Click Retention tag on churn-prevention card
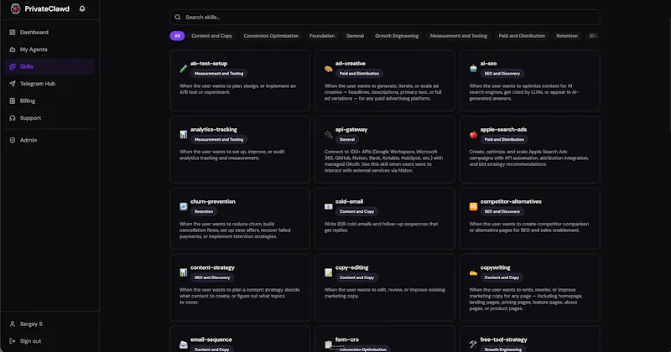Viewport: 671px width, 352px height. point(204,211)
